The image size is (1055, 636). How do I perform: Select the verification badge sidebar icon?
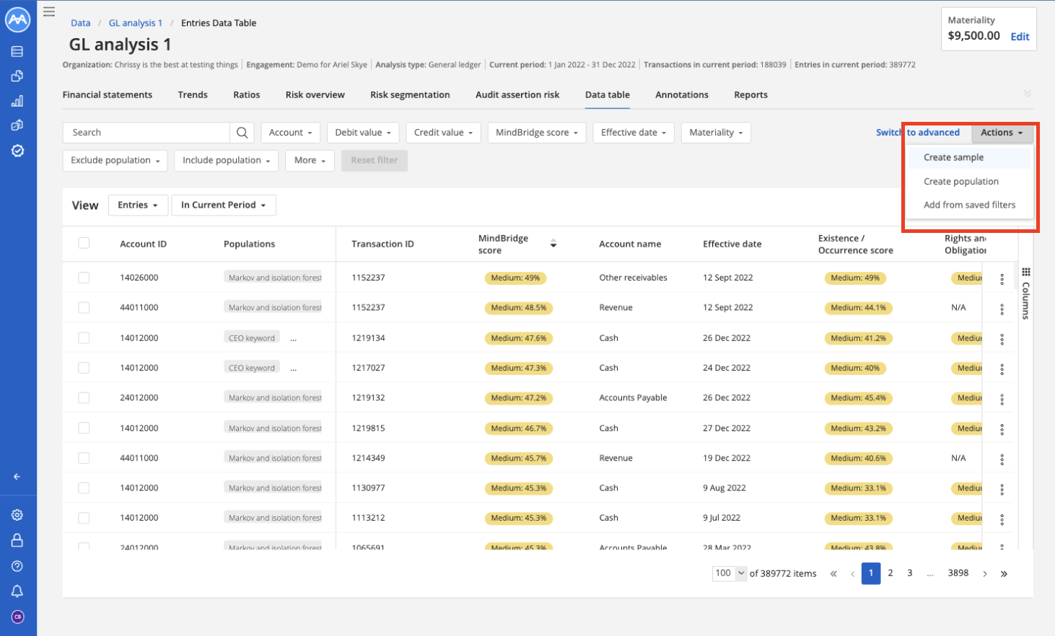17,151
